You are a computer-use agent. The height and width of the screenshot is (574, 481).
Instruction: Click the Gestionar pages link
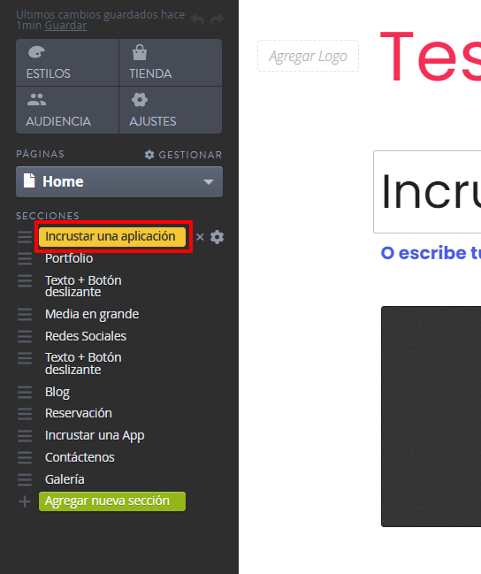coord(183,155)
